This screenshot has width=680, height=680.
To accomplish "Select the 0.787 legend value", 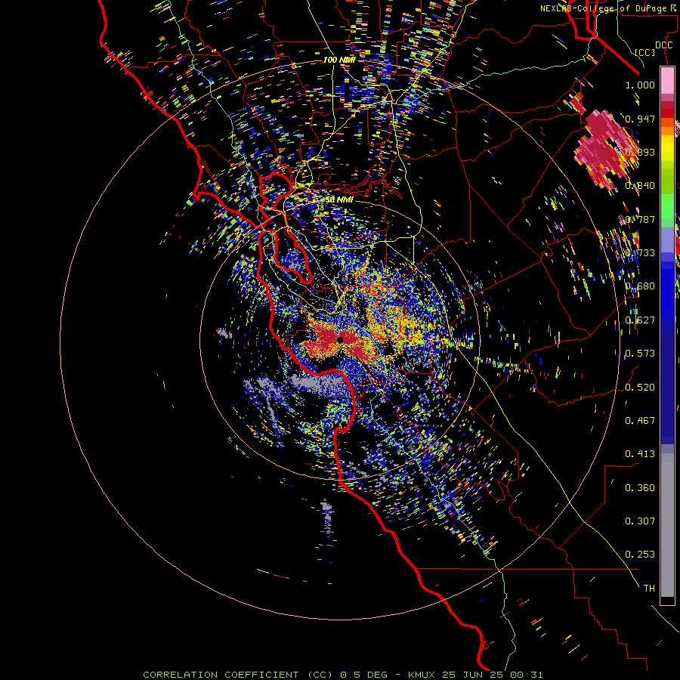I will (x=640, y=219).
